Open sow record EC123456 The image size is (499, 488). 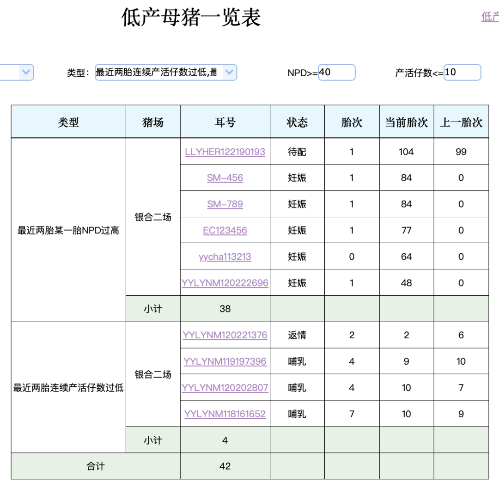[225, 230]
